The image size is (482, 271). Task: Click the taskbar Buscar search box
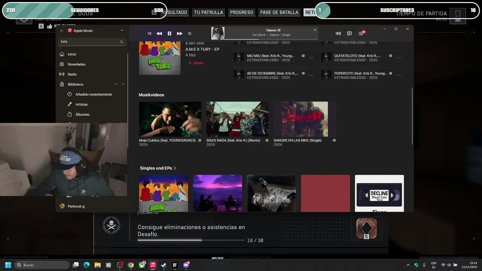pos(42,265)
